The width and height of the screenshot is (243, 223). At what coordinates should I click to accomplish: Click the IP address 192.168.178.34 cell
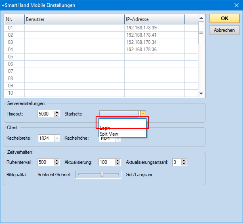(x=141, y=42)
